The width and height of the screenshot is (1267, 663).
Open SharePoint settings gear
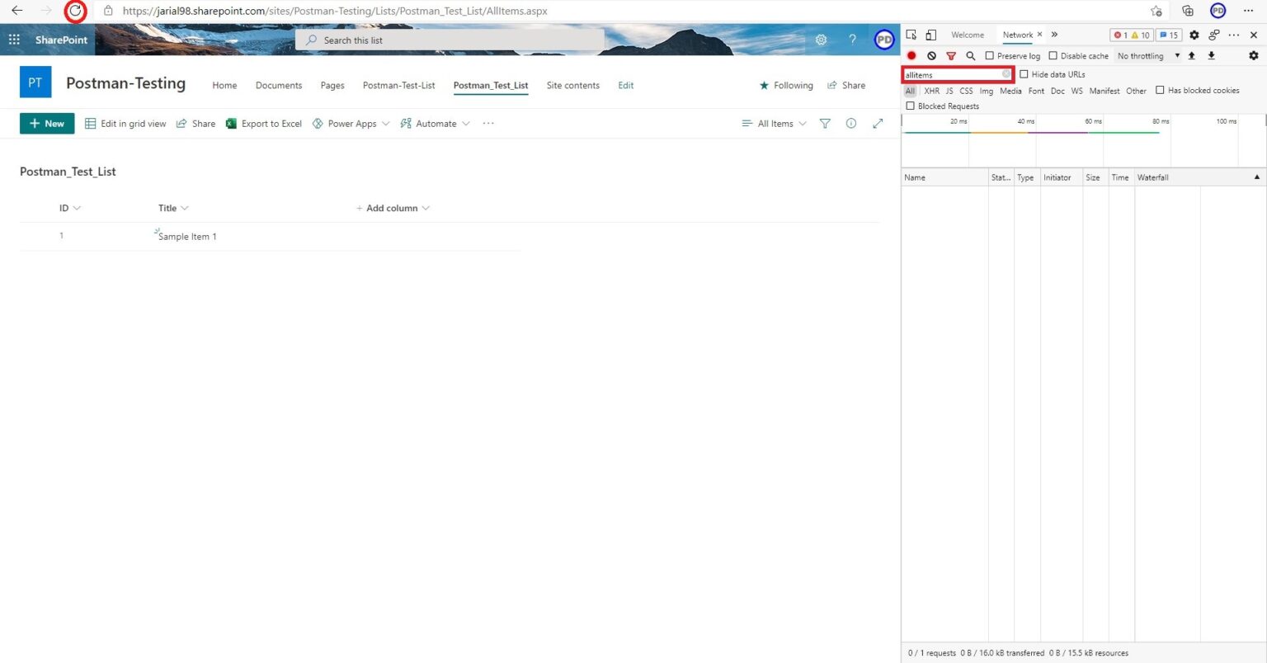[x=821, y=40]
